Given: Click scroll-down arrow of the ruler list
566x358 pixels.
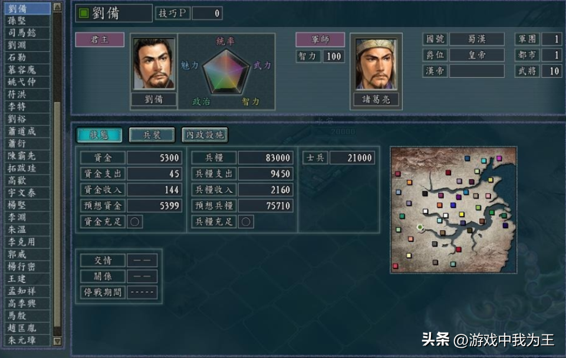Looking at the screenshot, I should pos(57,341).
